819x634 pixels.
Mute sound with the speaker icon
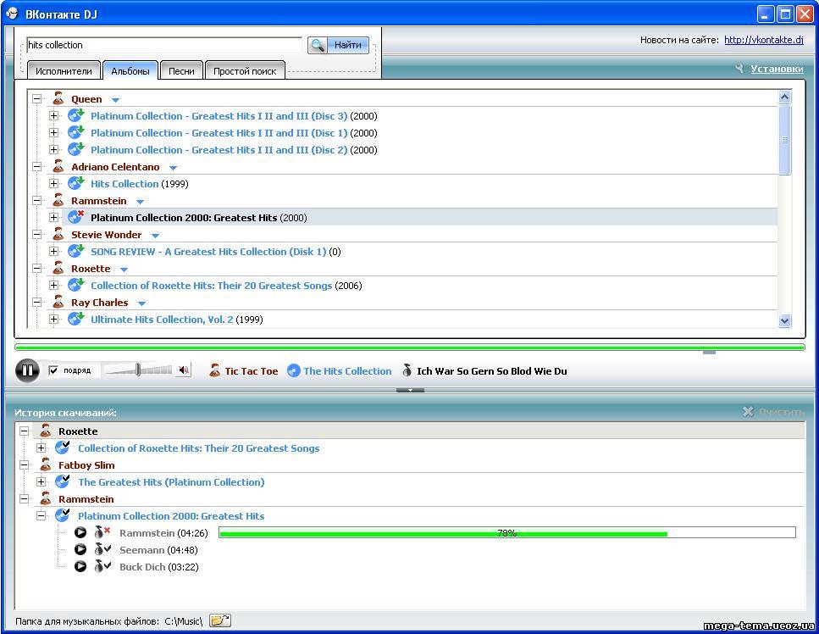tap(183, 370)
